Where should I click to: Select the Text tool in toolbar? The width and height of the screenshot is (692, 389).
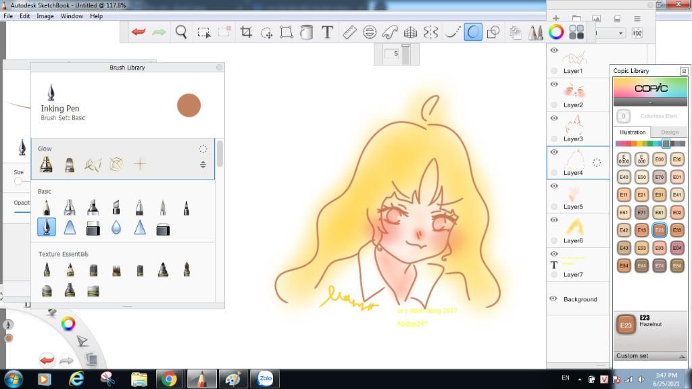(x=327, y=32)
